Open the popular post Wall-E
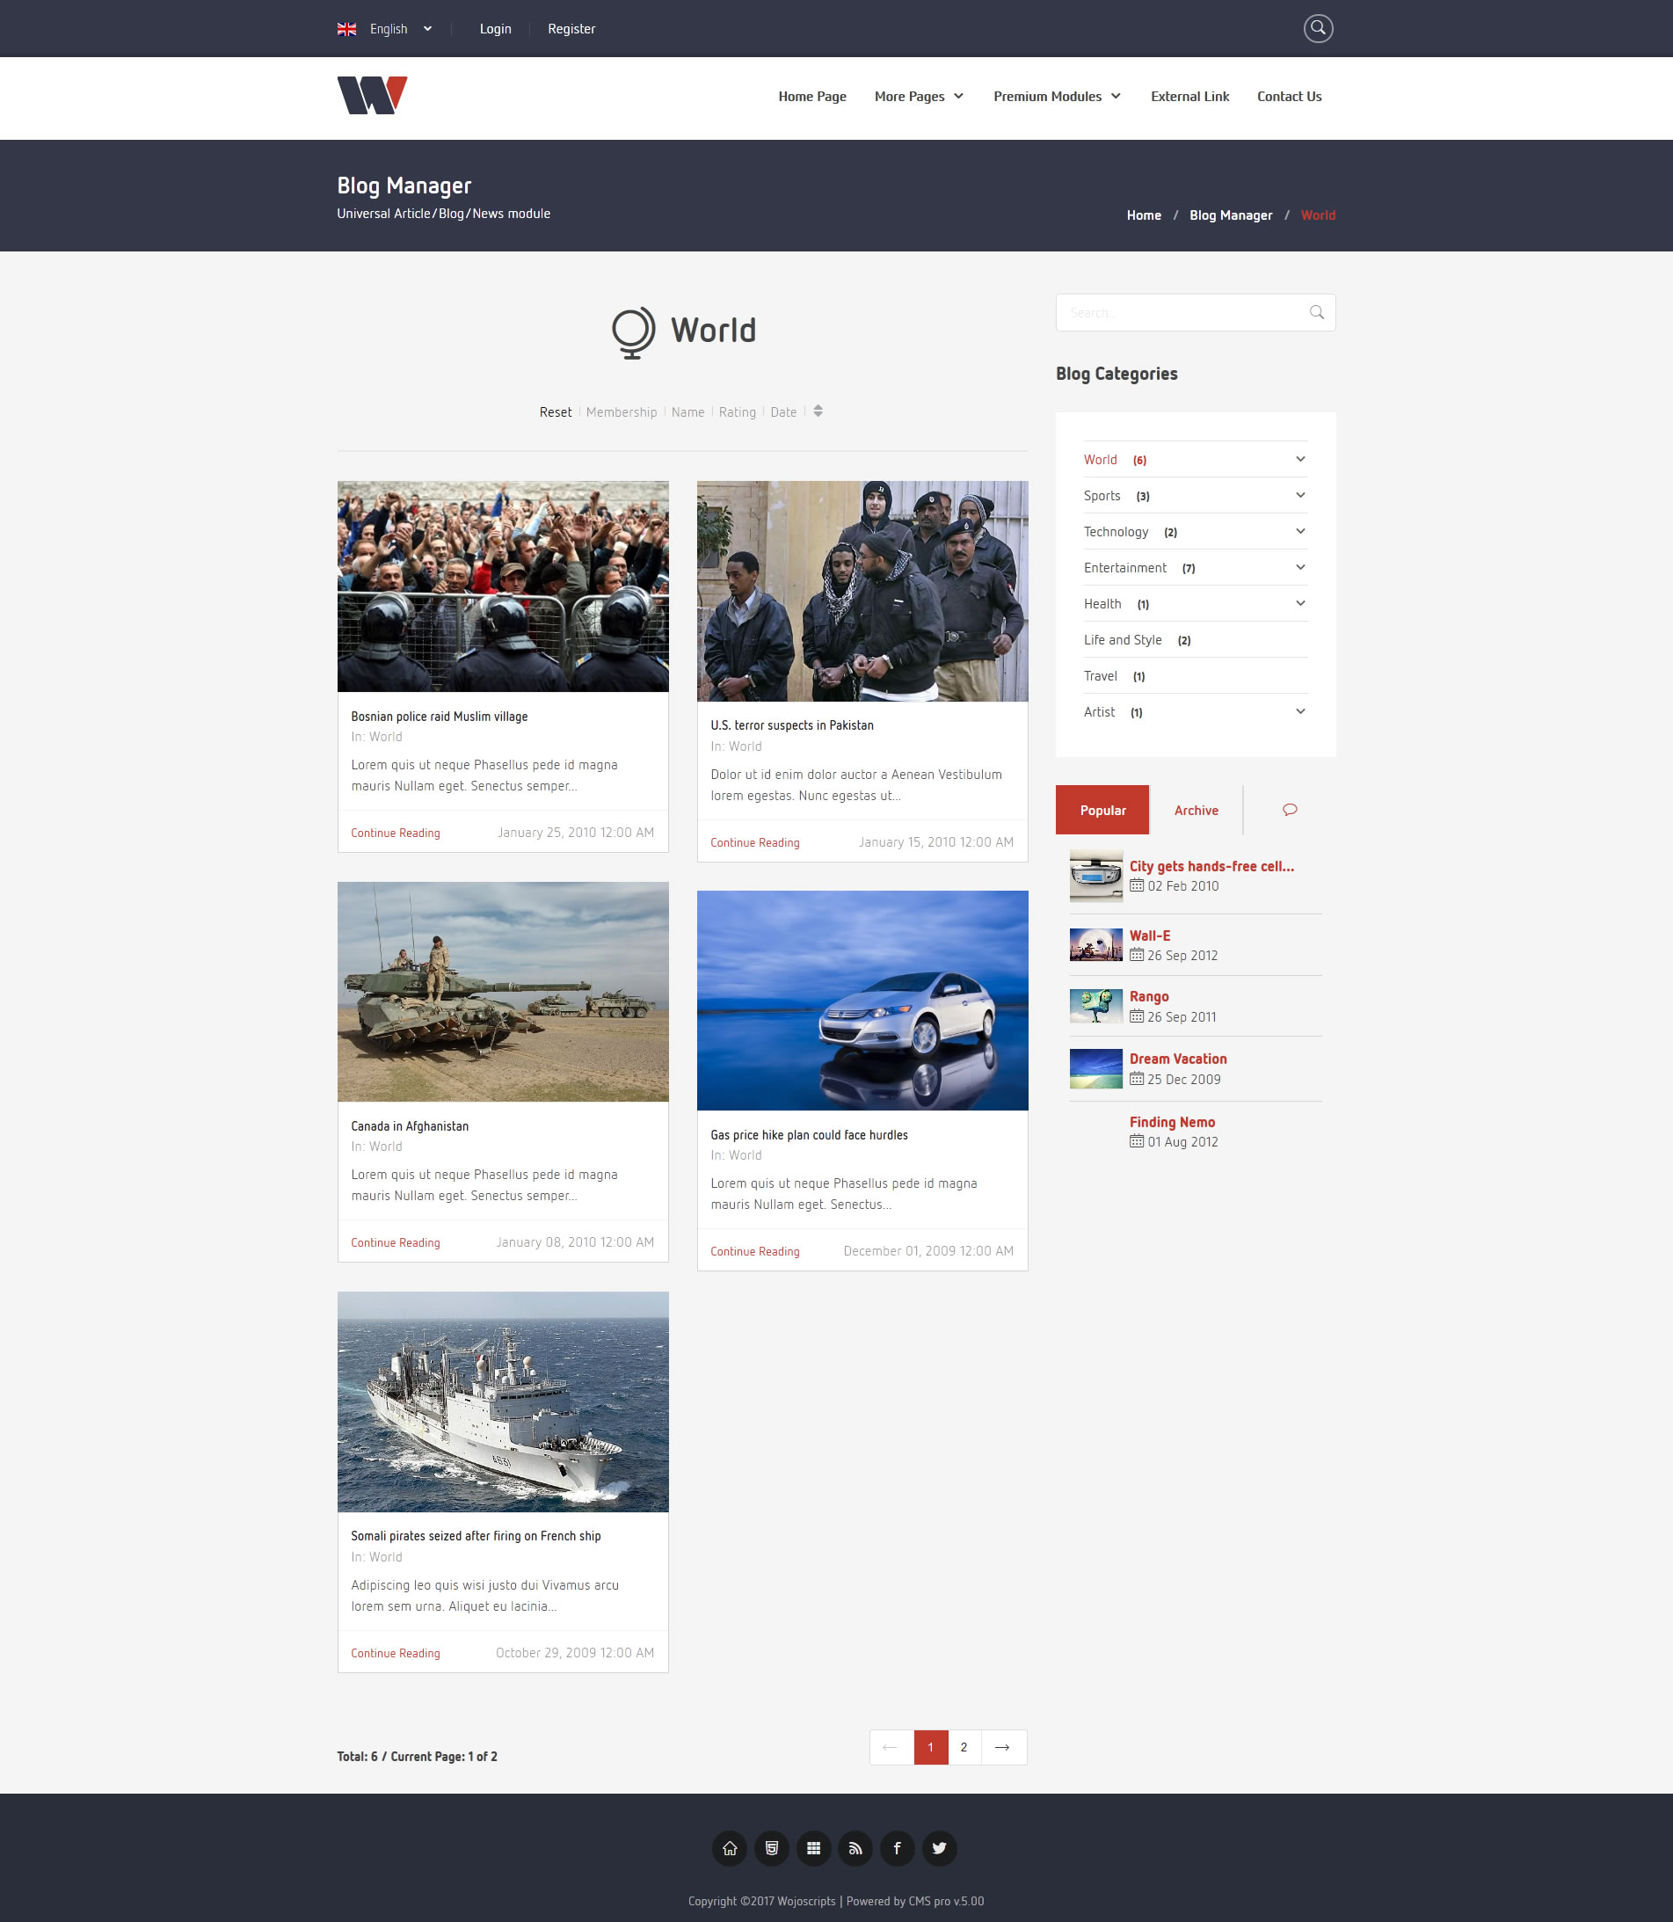 point(1149,936)
